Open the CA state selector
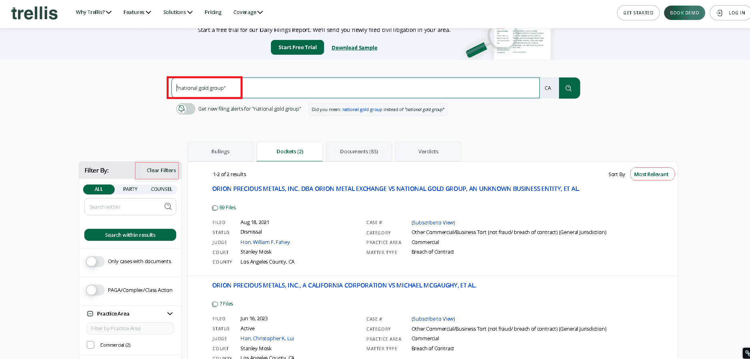The image size is (750, 359). pyautogui.click(x=549, y=88)
